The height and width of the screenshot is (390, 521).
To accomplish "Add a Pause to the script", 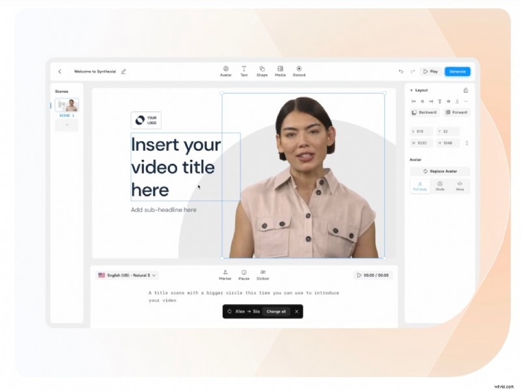I will click(244, 275).
